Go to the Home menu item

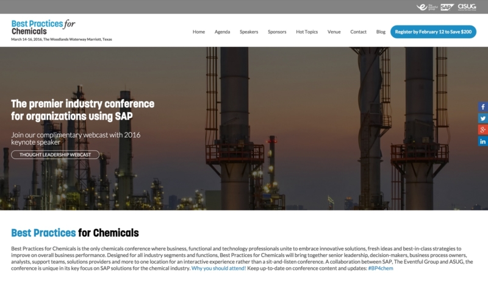click(199, 32)
